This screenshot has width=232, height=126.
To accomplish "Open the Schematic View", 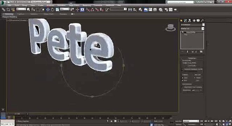I will coord(155,9).
